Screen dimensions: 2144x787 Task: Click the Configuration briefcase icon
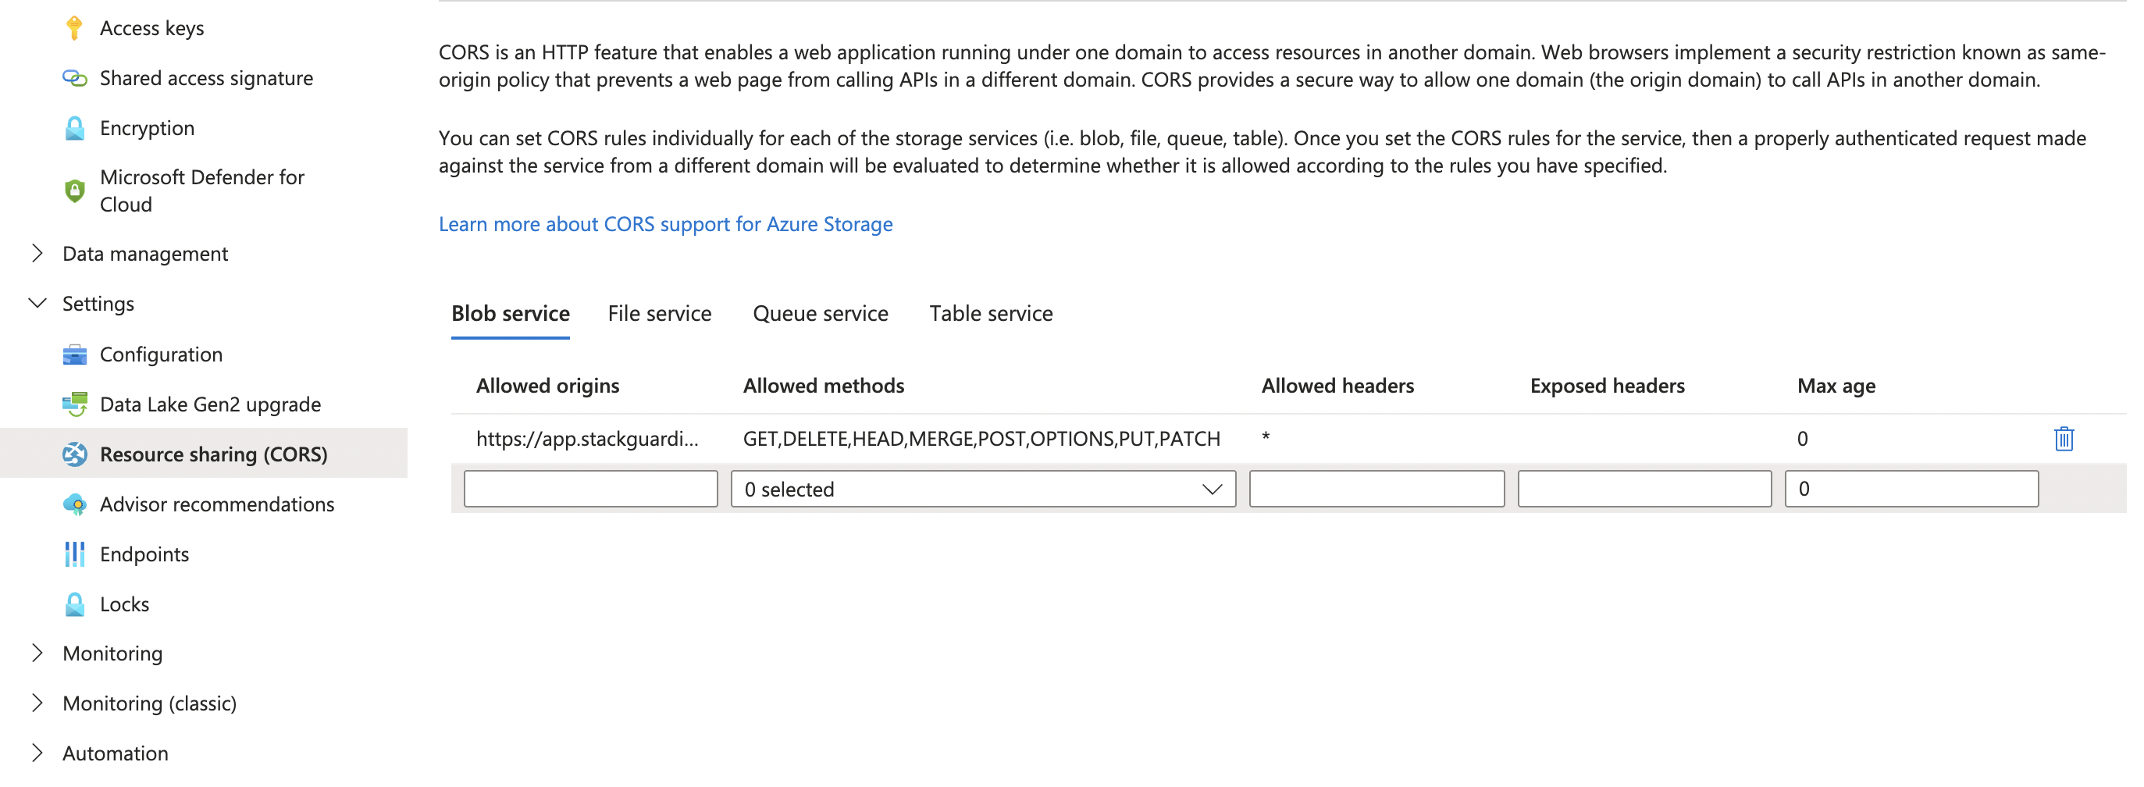tap(76, 354)
